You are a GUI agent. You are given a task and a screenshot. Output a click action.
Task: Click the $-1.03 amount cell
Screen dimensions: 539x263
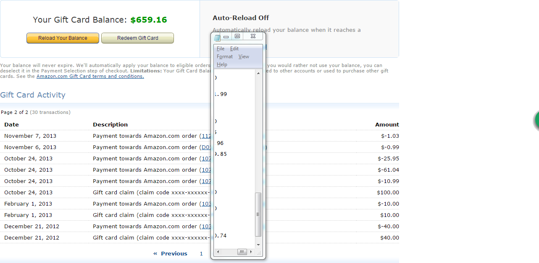point(390,136)
